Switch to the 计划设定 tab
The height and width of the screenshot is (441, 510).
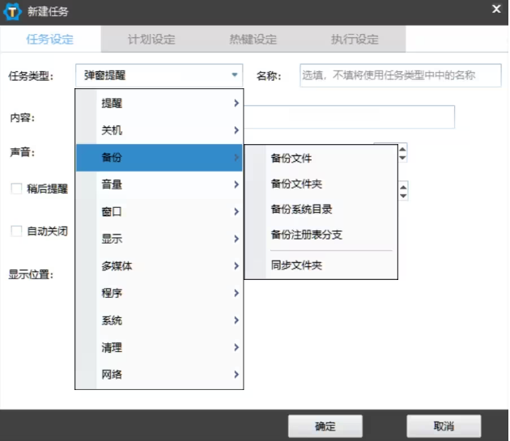pos(151,40)
